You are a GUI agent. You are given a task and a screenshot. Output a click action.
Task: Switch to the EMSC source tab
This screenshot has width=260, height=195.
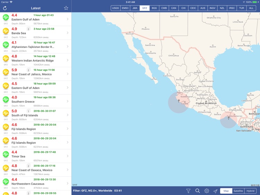tap(125, 8)
